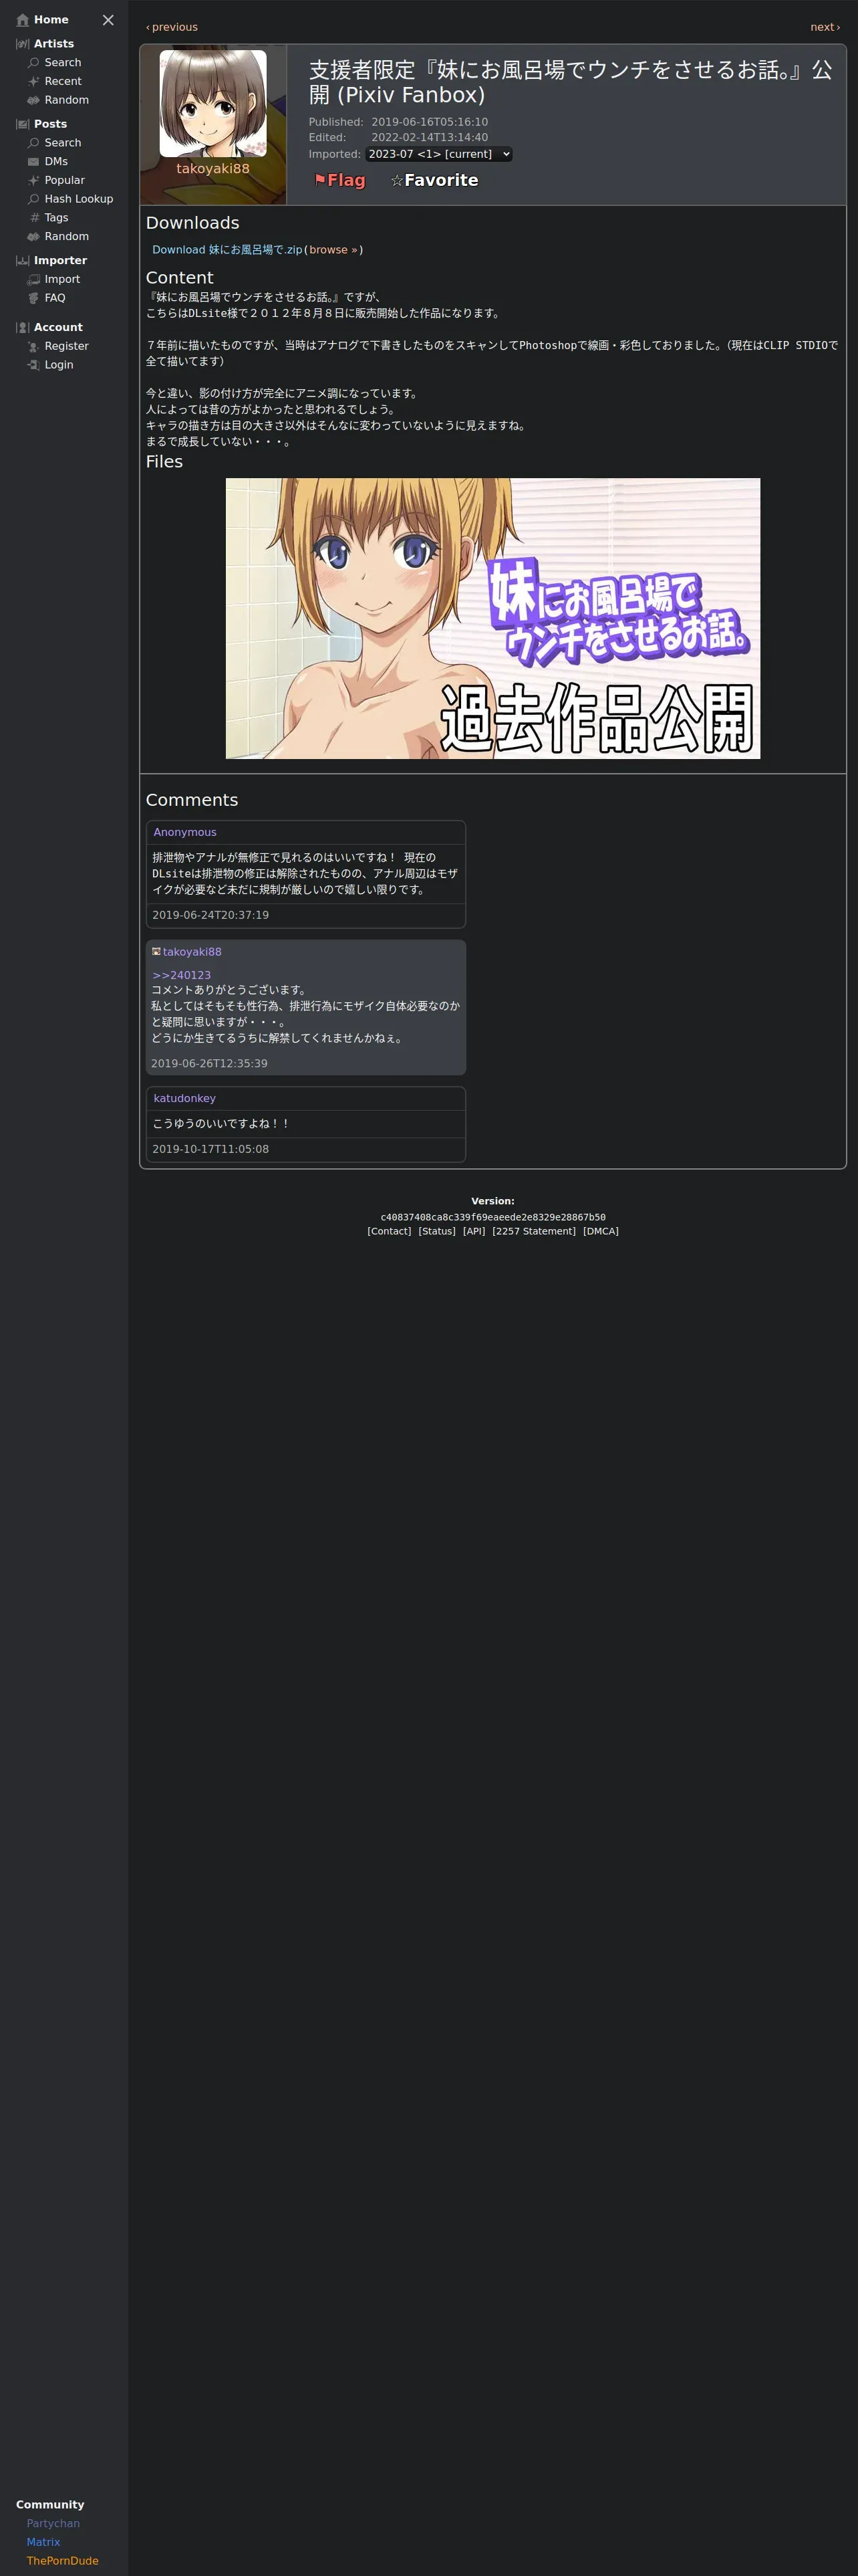Click the comment timestamp 2019-06-26T12:35:39

(208, 1064)
